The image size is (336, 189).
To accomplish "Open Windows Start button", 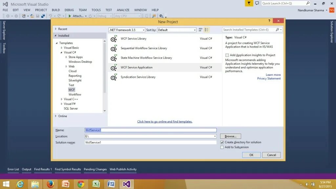I will pos(6,184).
